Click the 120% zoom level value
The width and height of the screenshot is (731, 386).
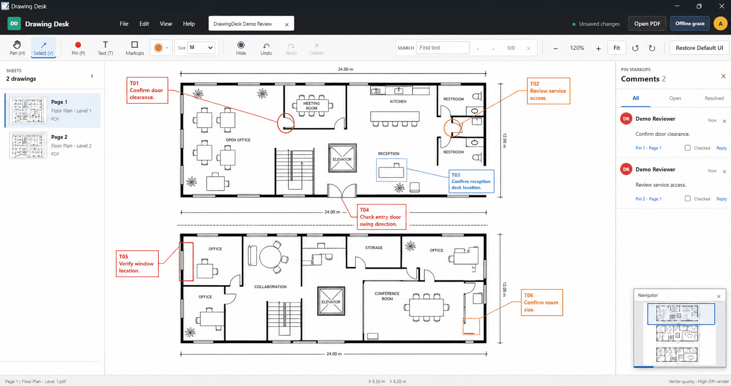(x=577, y=48)
